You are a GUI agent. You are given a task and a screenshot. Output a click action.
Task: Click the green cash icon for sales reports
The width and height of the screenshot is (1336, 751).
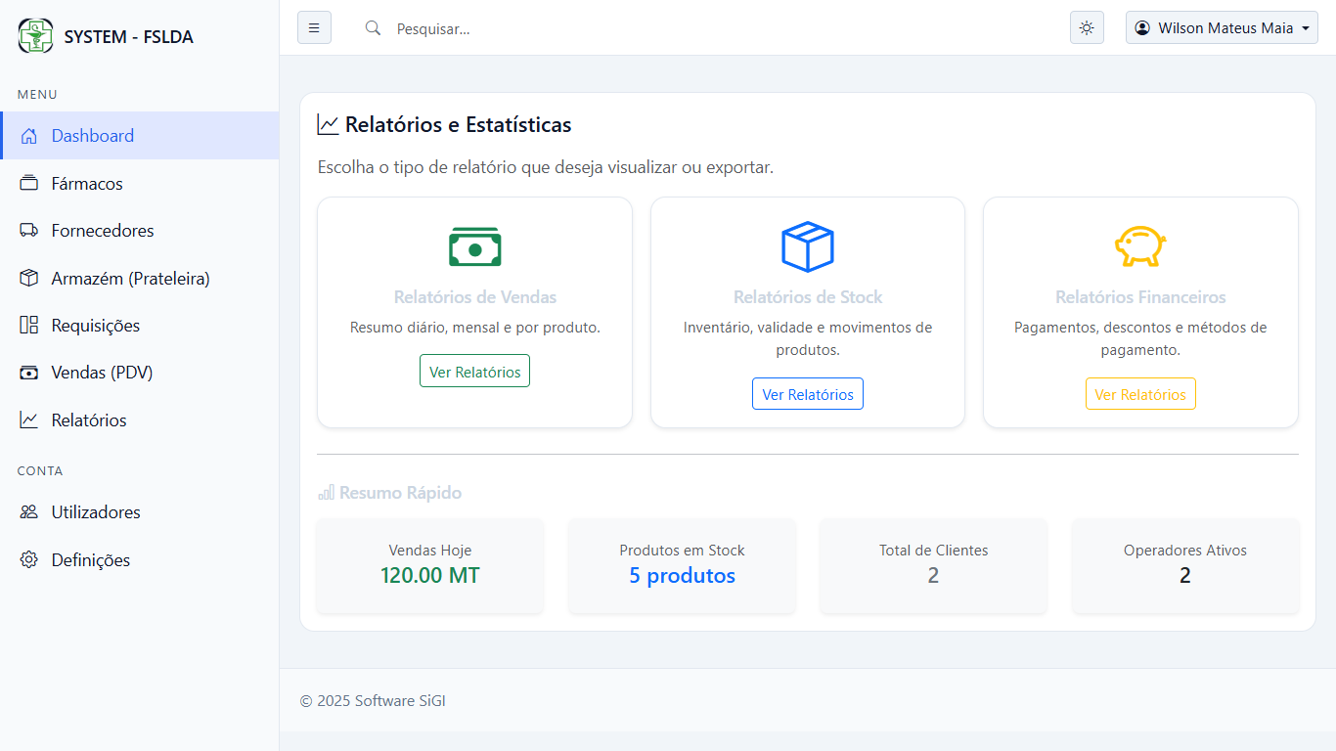click(x=474, y=247)
